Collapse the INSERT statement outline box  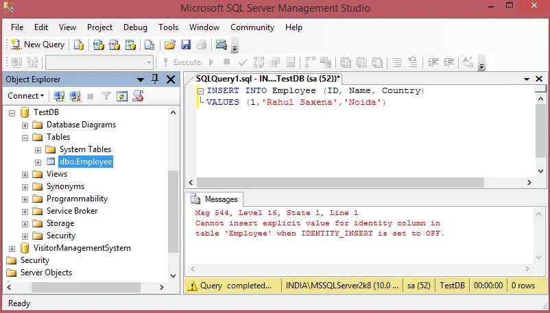point(201,91)
